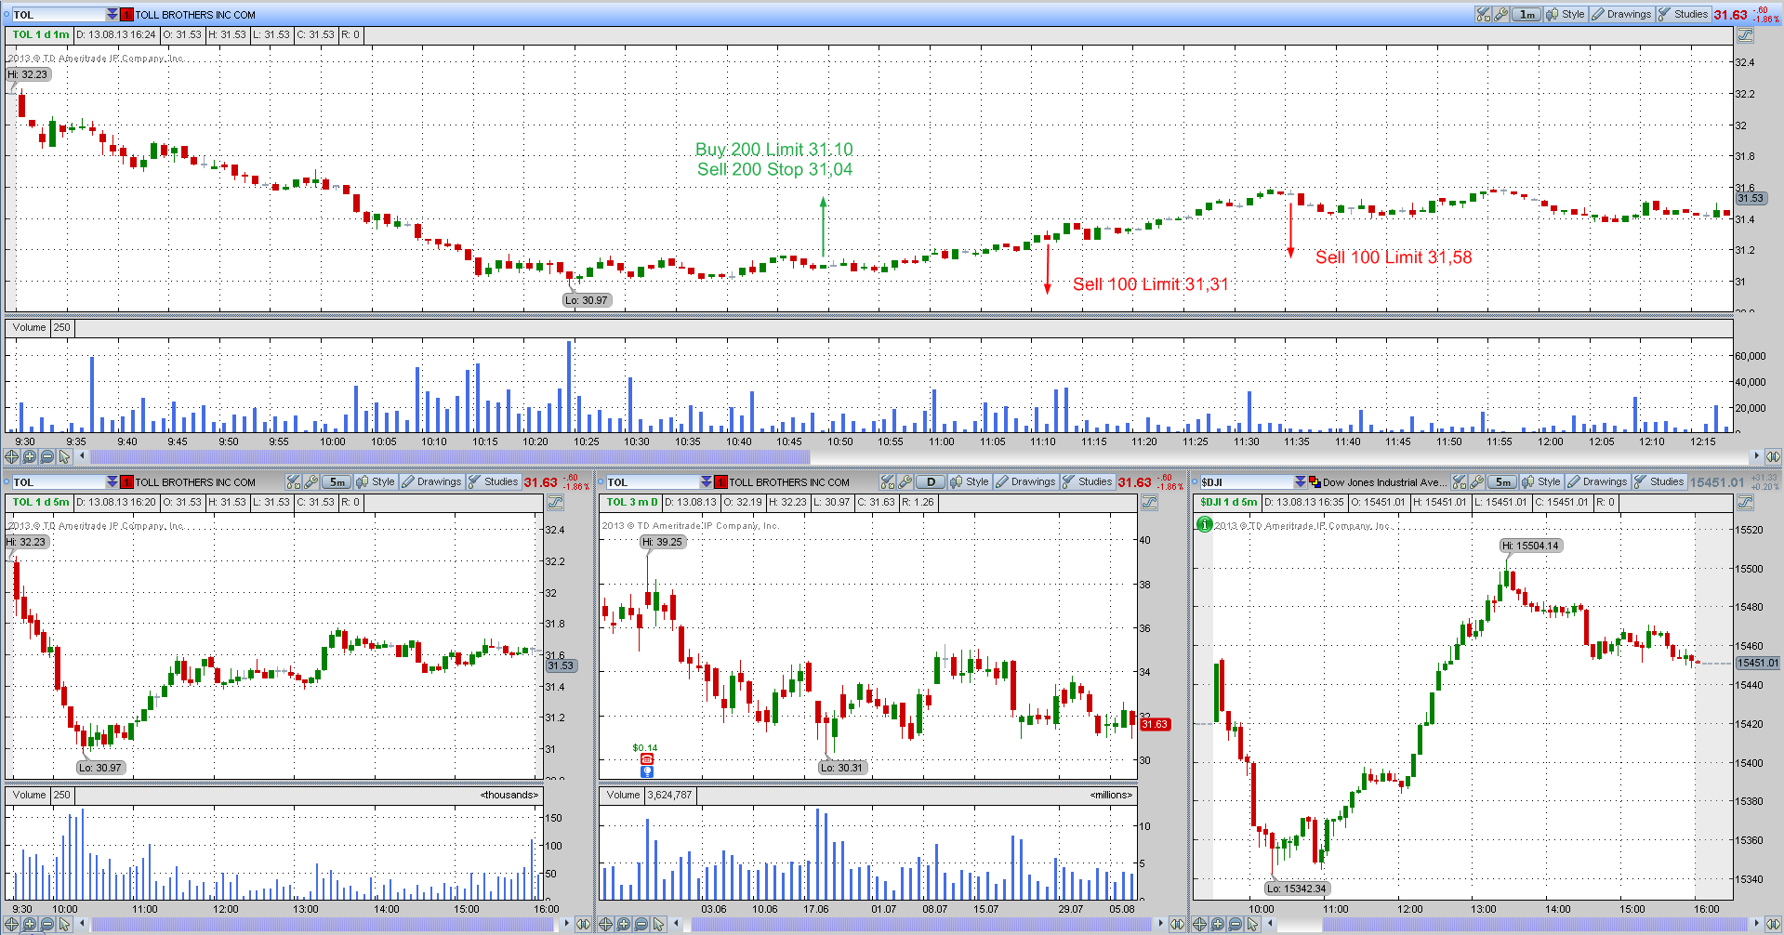Click the blue lightbulb event icon on daily chart

647,771
